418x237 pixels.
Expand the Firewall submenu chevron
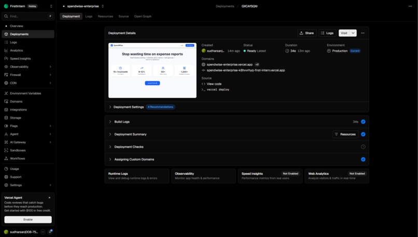(50, 75)
